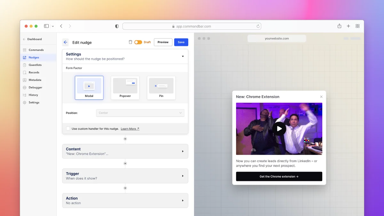This screenshot has width=384, height=216.
Task: Click the Safari share icon
Action: coord(339,26)
